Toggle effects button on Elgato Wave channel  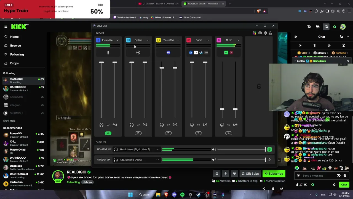[x=108, y=133]
